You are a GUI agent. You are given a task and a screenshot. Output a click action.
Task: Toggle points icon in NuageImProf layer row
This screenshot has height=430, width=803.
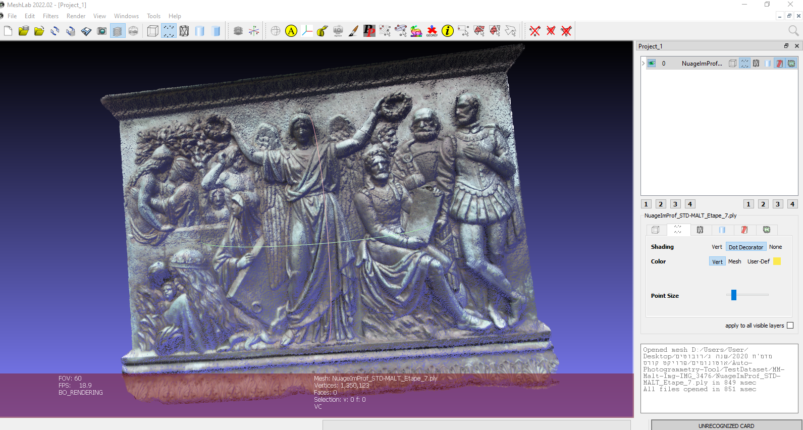point(744,64)
